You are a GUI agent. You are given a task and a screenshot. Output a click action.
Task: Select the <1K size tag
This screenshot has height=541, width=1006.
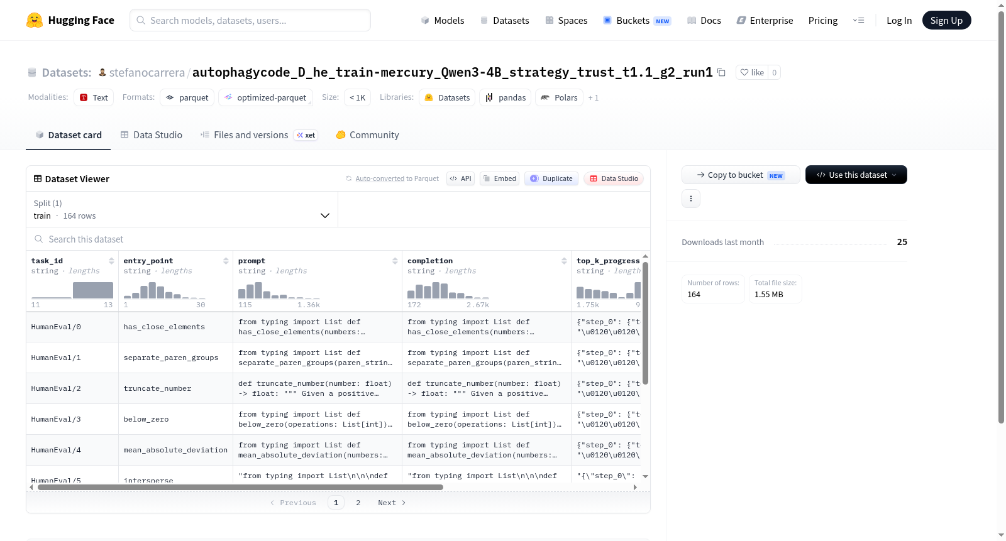357,97
